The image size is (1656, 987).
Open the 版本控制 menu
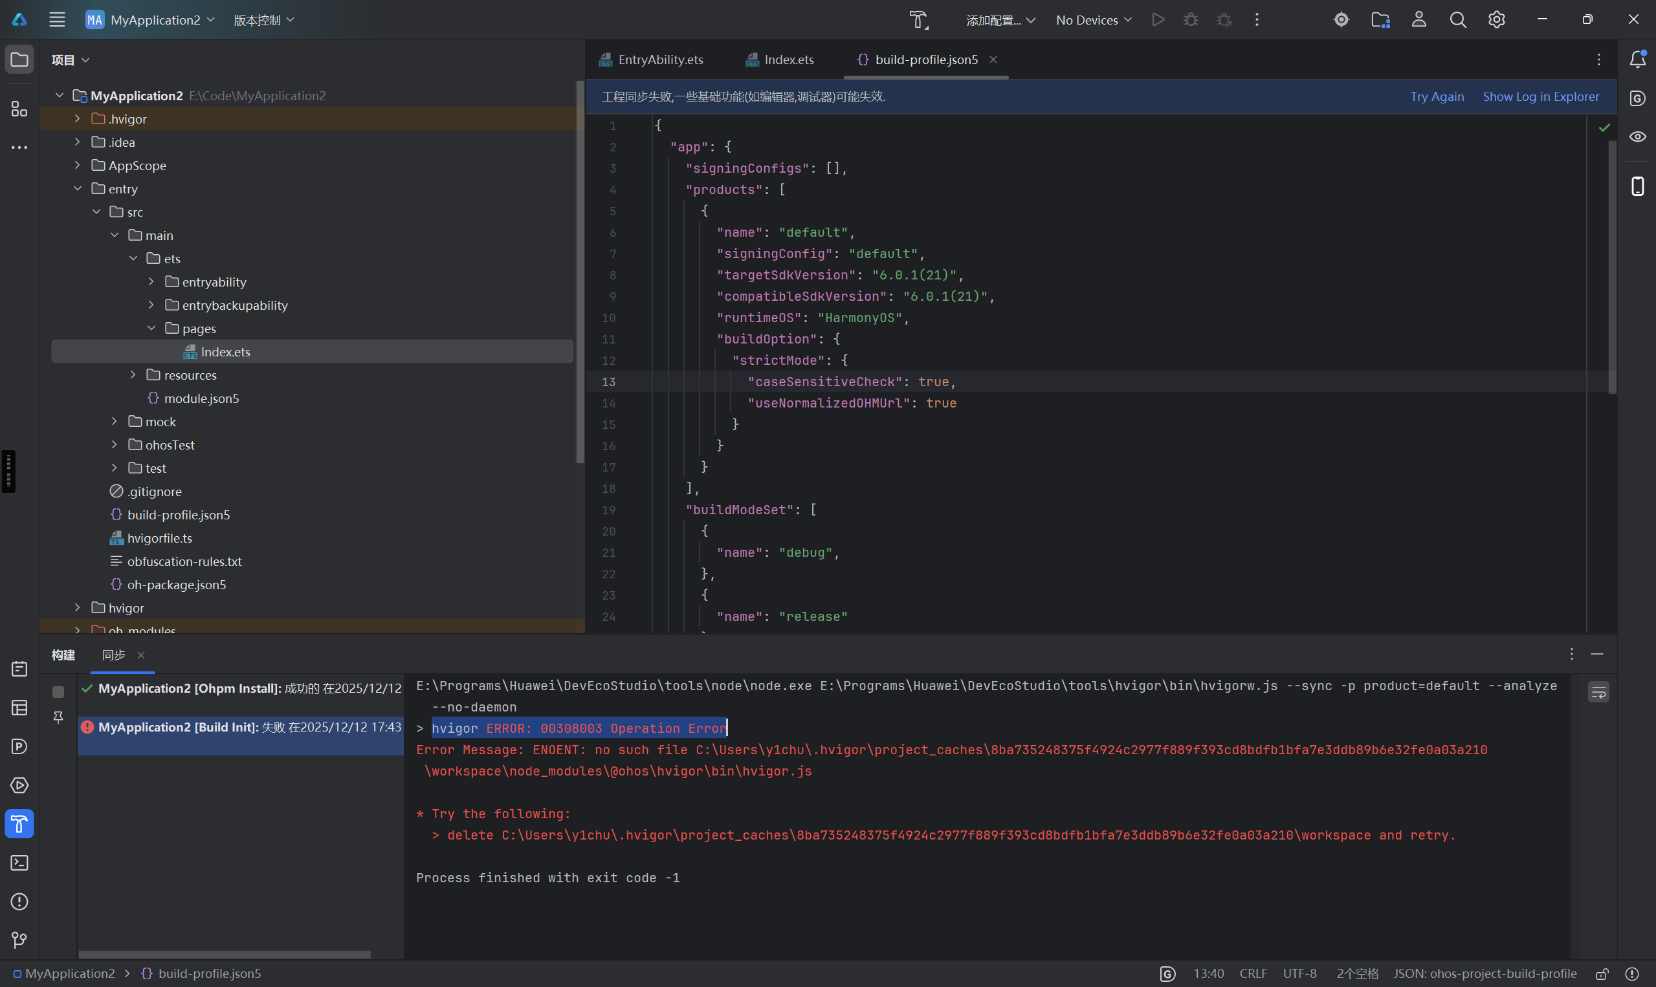coord(263,20)
